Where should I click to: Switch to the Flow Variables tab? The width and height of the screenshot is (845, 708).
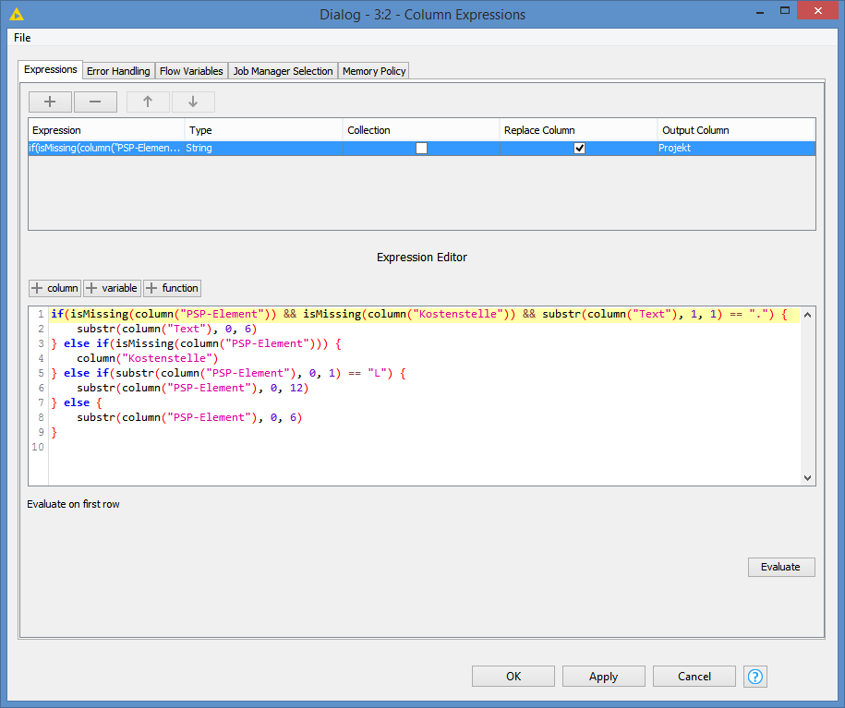[x=191, y=71]
